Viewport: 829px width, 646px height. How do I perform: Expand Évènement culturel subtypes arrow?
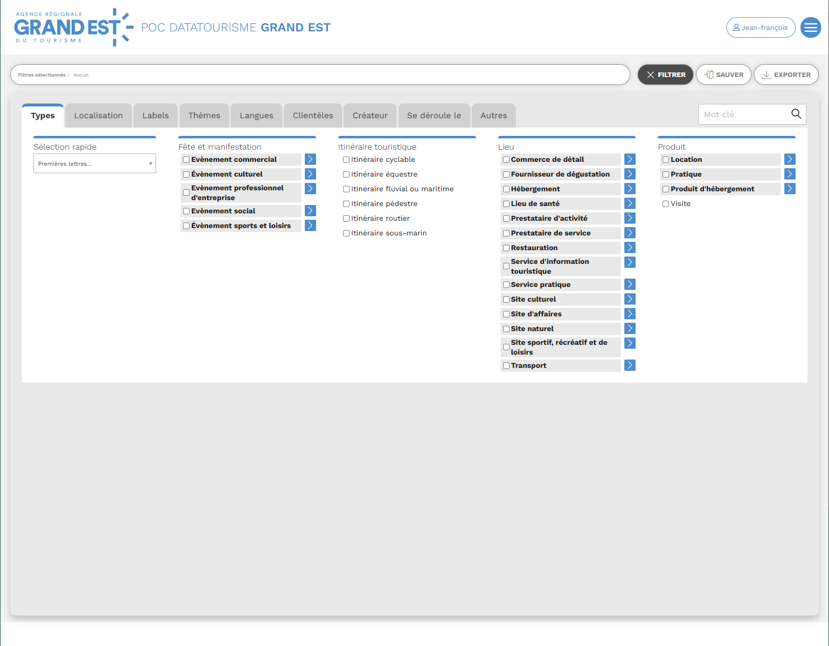[x=310, y=174]
